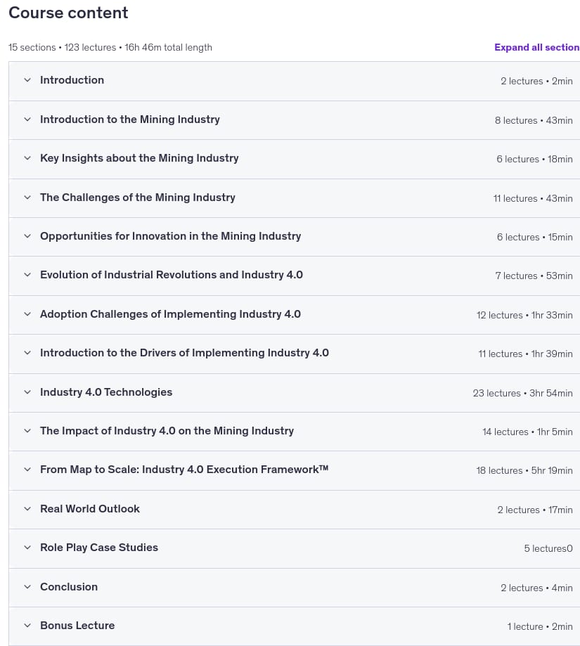The height and width of the screenshot is (646, 580).
Task: Click the "1 lecture • 2min" text
Action: point(540,626)
